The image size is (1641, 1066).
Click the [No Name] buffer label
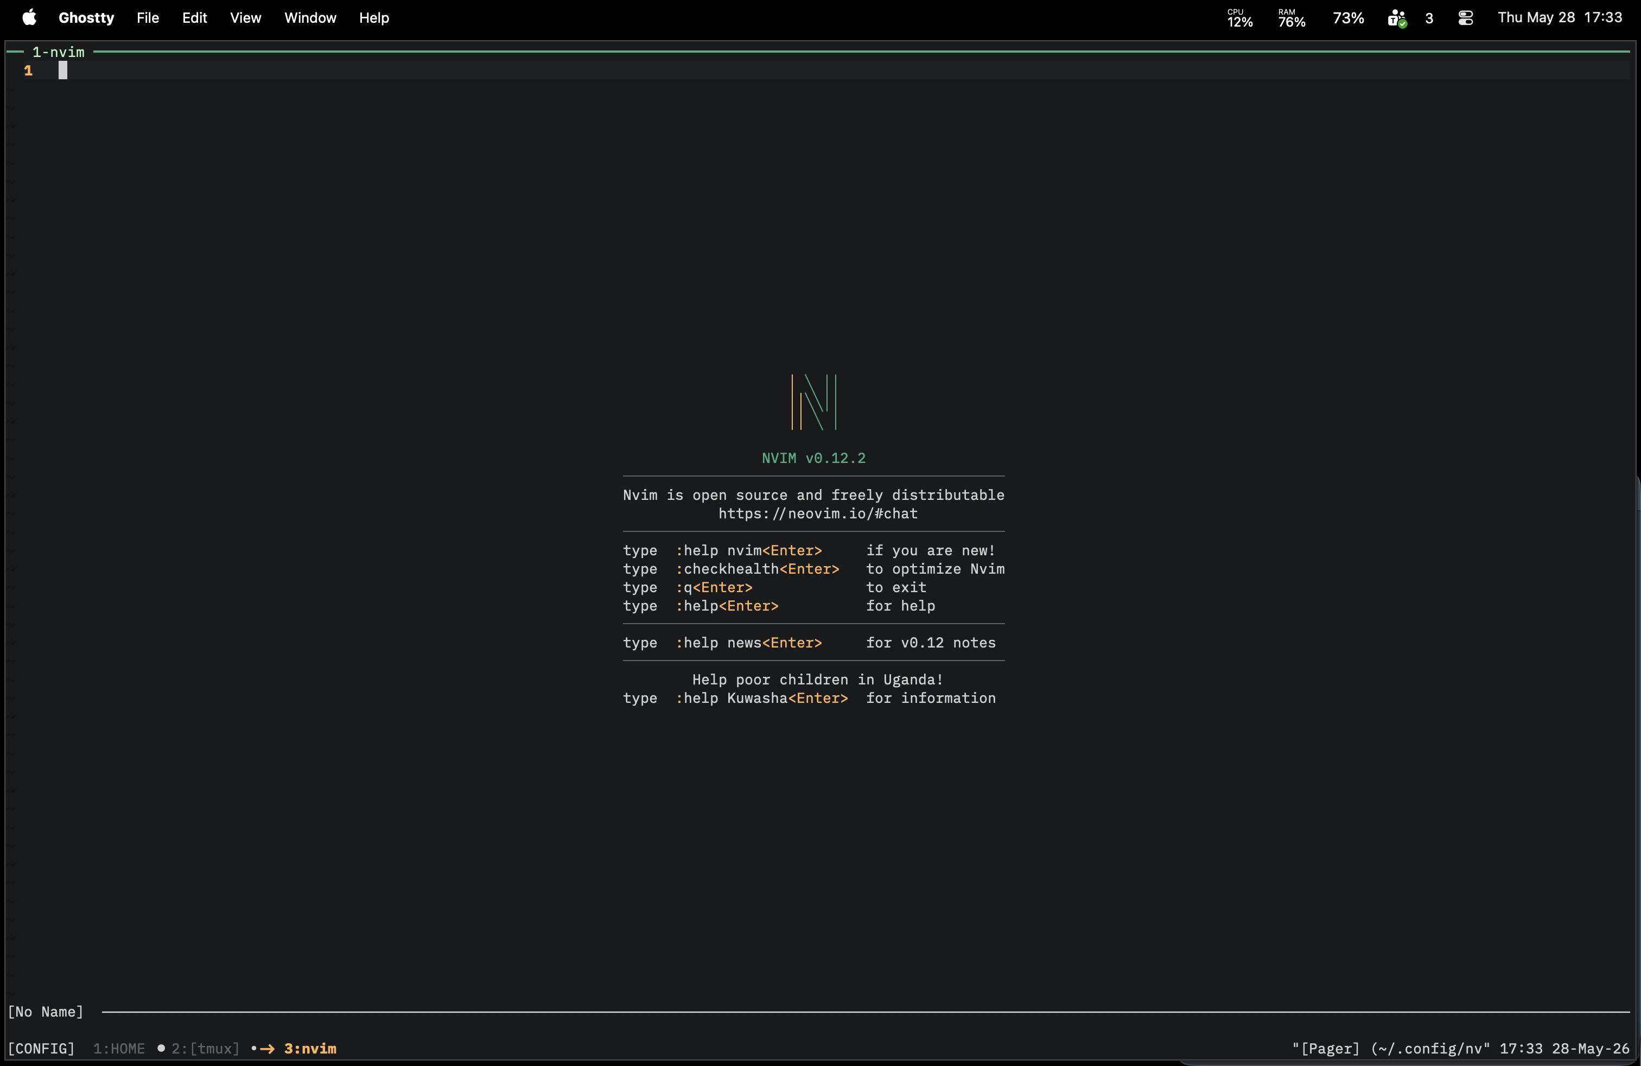click(x=46, y=1012)
